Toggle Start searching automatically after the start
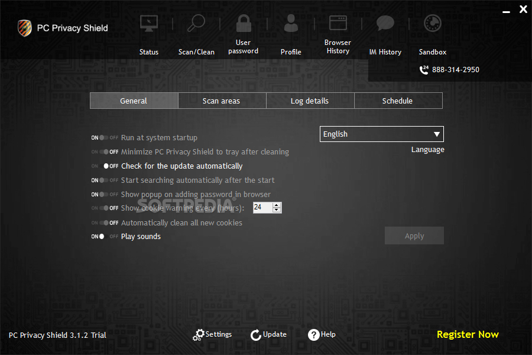Viewport: 532px width, 355px height. coord(105,180)
